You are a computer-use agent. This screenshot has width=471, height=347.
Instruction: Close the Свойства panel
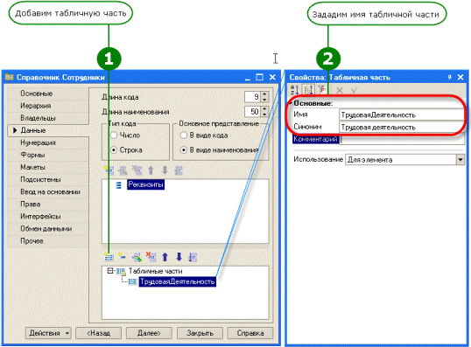pyautogui.click(x=460, y=78)
